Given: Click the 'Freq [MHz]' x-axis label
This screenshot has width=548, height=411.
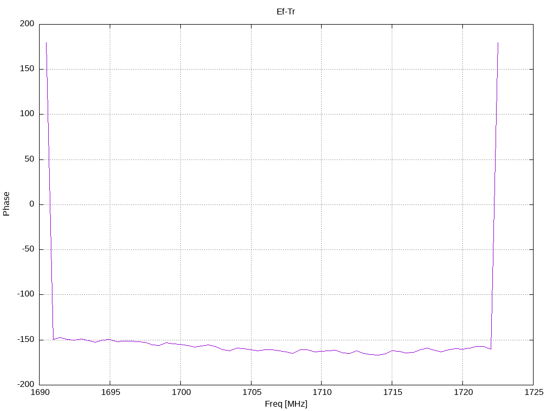Looking at the screenshot, I should coord(286,404).
